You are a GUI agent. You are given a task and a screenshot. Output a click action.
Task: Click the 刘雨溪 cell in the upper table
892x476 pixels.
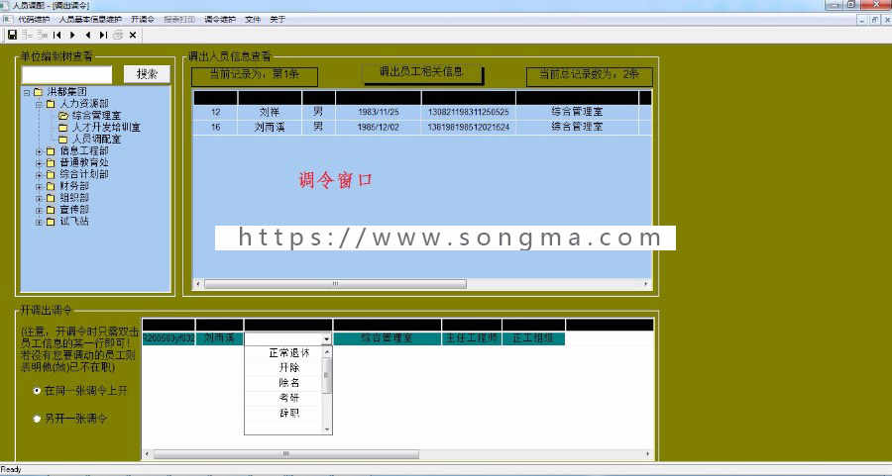[x=270, y=128]
